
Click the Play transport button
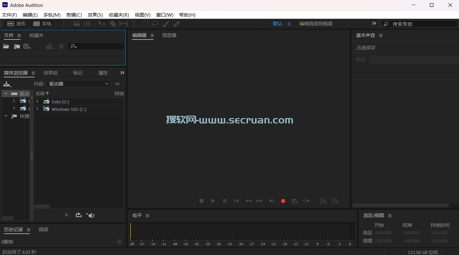213,201
